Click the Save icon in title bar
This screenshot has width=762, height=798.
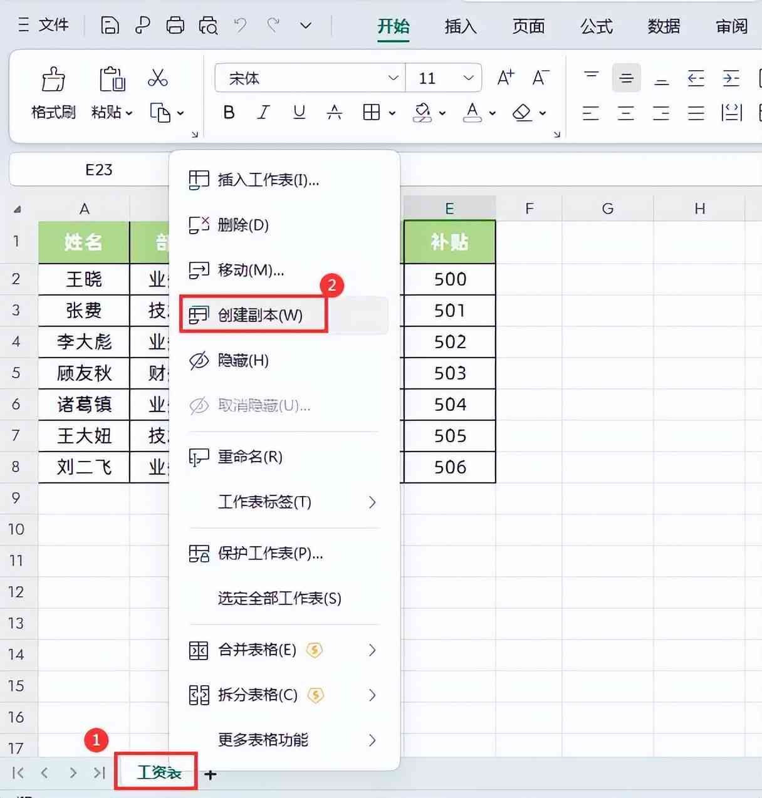pos(110,26)
